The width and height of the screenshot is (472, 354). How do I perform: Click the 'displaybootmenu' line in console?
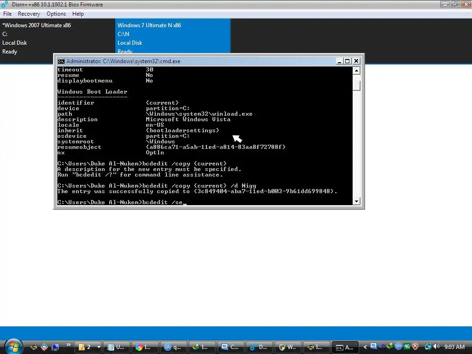105,81
